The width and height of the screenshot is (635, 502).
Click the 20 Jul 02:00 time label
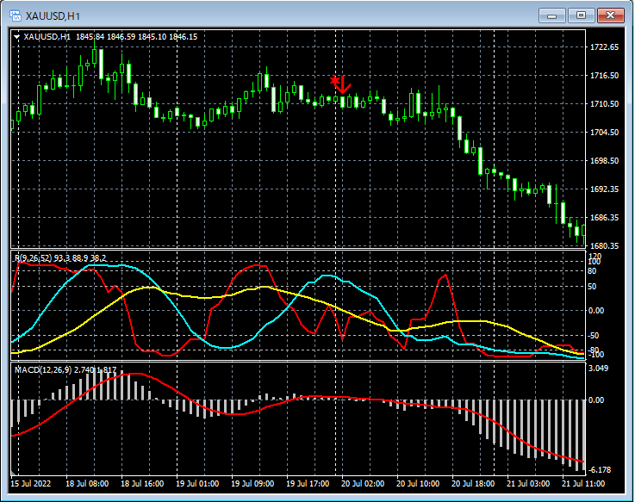tap(363, 484)
